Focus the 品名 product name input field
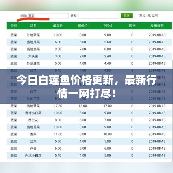The image size is (173, 173). tap(99, 16)
